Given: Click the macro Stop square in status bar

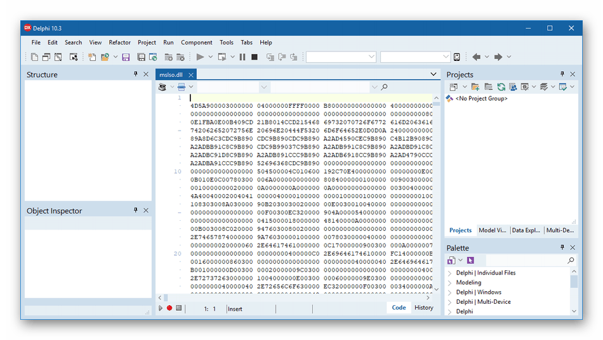Looking at the screenshot, I should point(179,308).
